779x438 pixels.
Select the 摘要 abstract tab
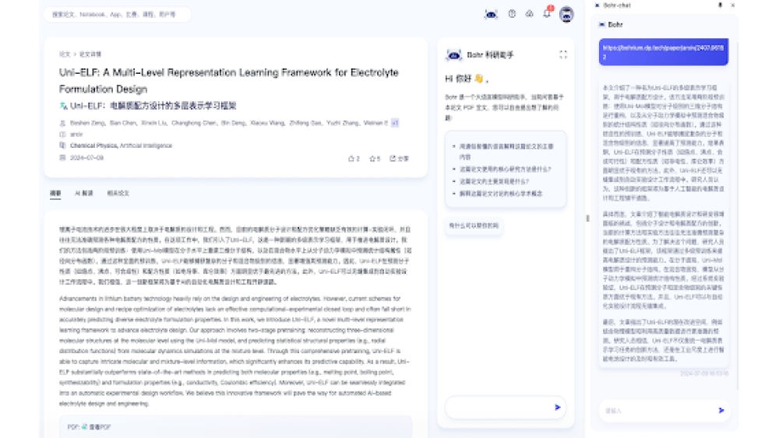tap(55, 193)
